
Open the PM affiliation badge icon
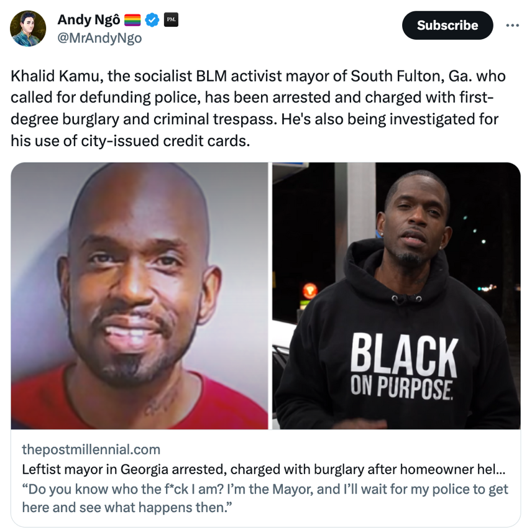(x=171, y=20)
